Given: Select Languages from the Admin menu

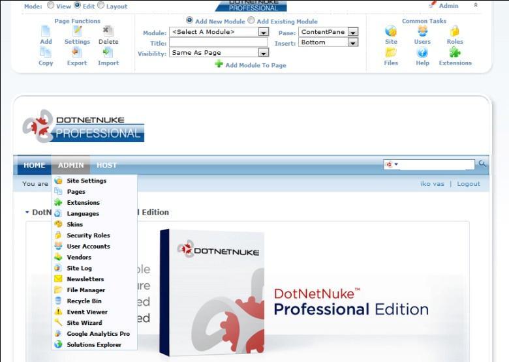Looking at the screenshot, I should 83,213.
